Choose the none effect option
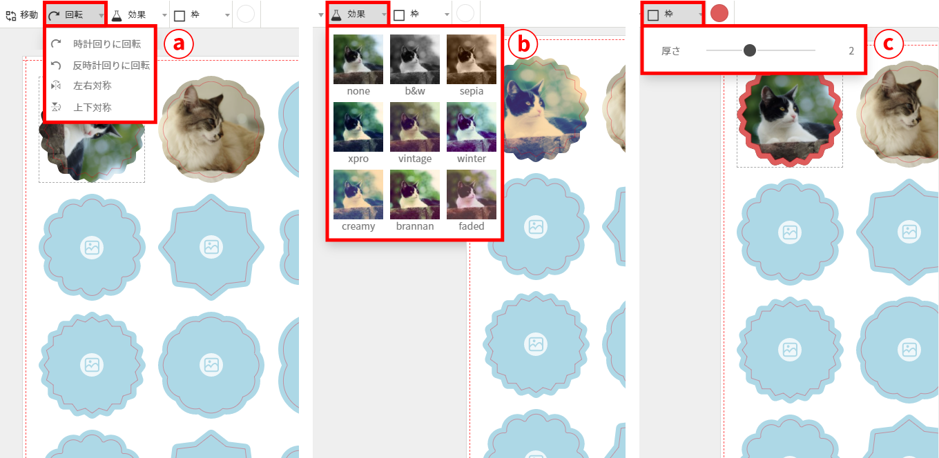Viewport: 939px width, 458px height. coord(358,60)
